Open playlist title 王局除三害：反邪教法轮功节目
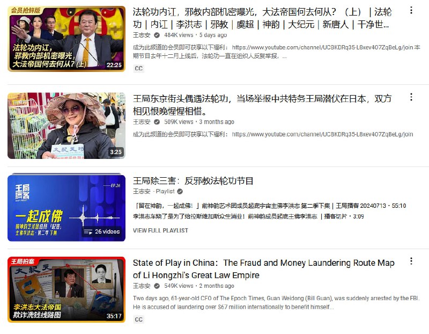Viewport: 429px width, 334px height. click(x=193, y=181)
